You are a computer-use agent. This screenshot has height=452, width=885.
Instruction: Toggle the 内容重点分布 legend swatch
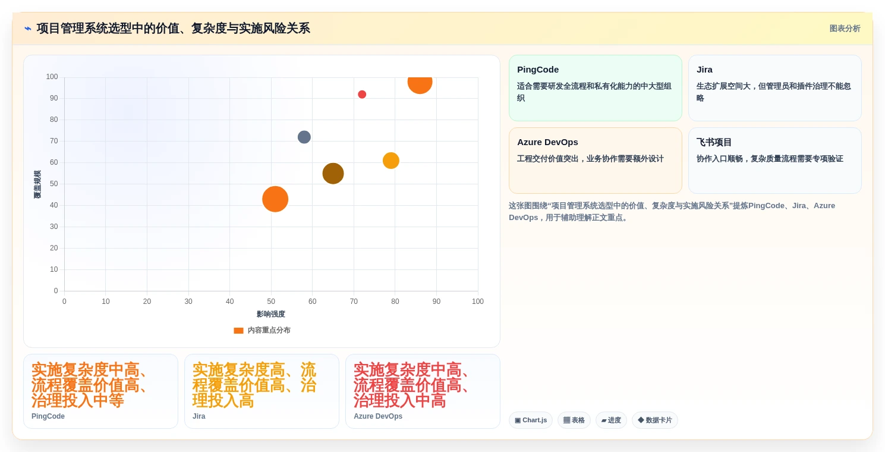(238, 331)
